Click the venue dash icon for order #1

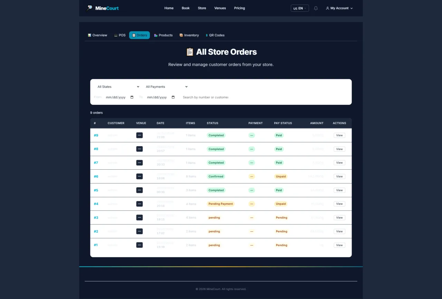140,245
